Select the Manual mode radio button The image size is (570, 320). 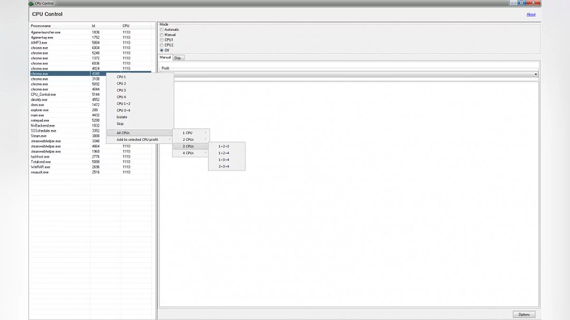pyautogui.click(x=161, y=35)
